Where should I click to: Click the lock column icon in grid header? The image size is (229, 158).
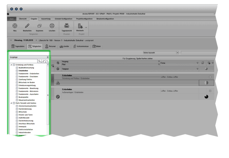(209, 63)
